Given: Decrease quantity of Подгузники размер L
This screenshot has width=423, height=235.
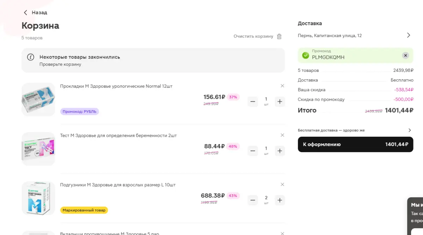Looking at the screenshot, I should tap(253, 200).
